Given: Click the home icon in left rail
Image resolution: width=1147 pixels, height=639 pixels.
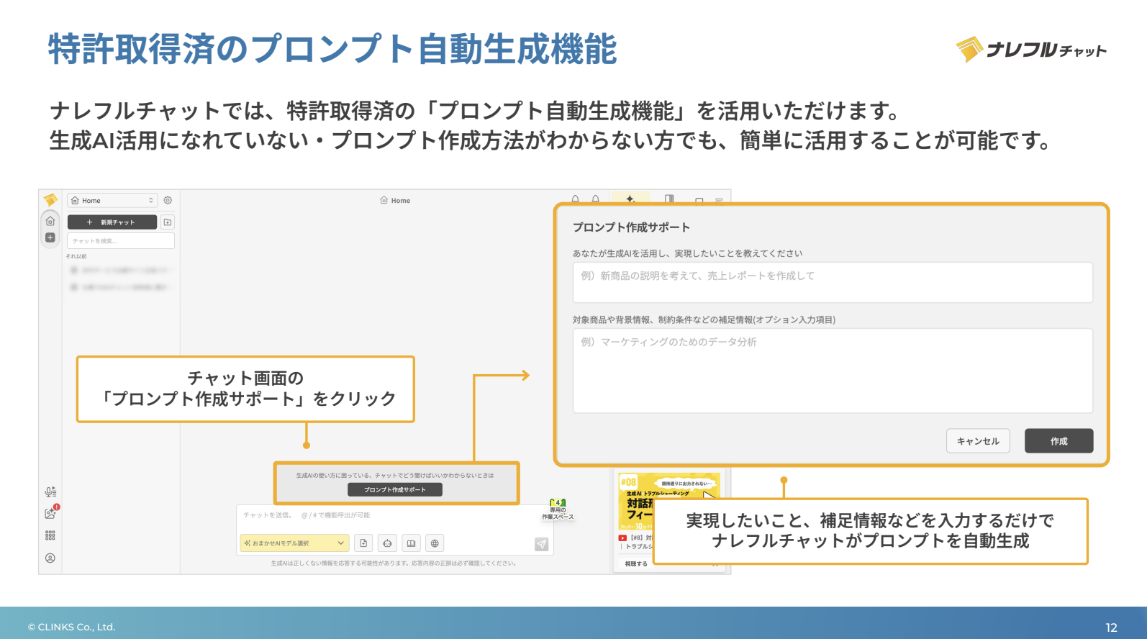Looking at the screenshot, I should 50,221.
